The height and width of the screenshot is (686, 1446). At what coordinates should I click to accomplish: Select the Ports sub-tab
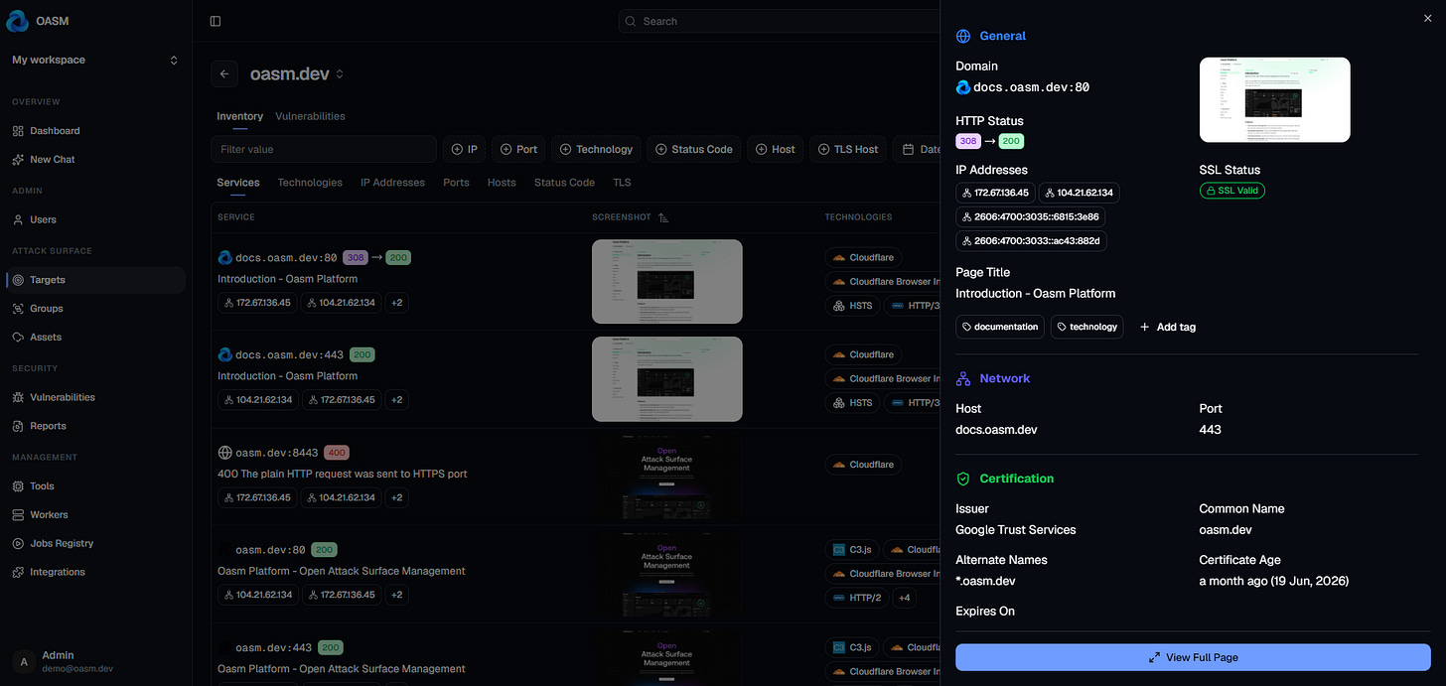[x=456, y=183]
